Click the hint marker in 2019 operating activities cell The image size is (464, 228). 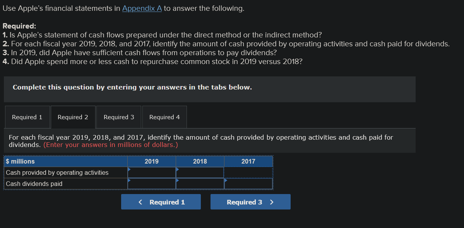[130, 169]
